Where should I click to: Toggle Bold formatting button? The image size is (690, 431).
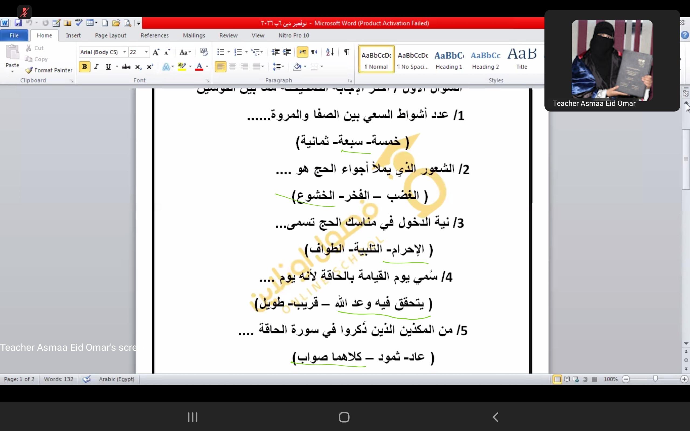coord(84,67)
